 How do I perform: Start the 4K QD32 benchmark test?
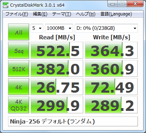click(x=19, y=105)
